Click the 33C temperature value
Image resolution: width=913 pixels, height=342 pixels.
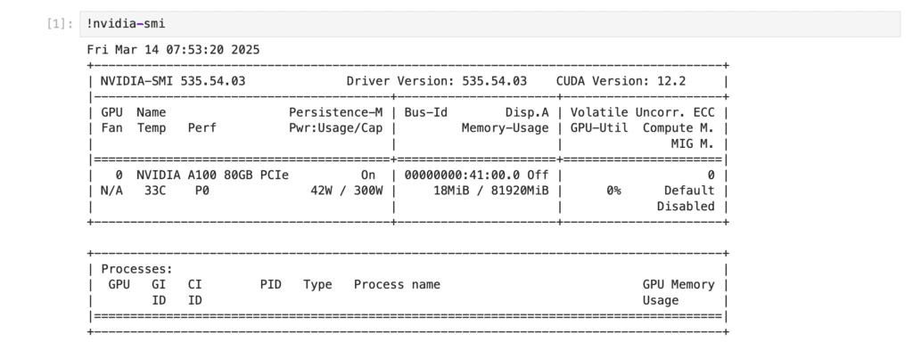[x=155, y=191]
